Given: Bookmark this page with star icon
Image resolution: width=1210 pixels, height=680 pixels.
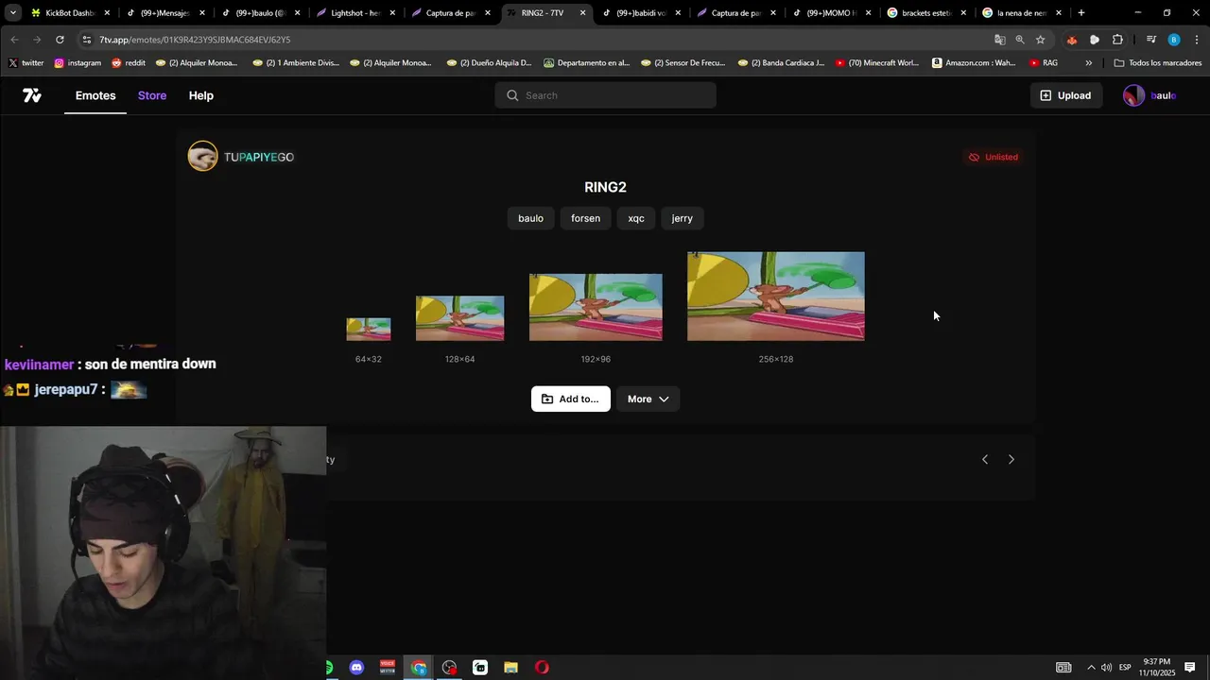Looking at the screenshot, I should click(1040, 40).
